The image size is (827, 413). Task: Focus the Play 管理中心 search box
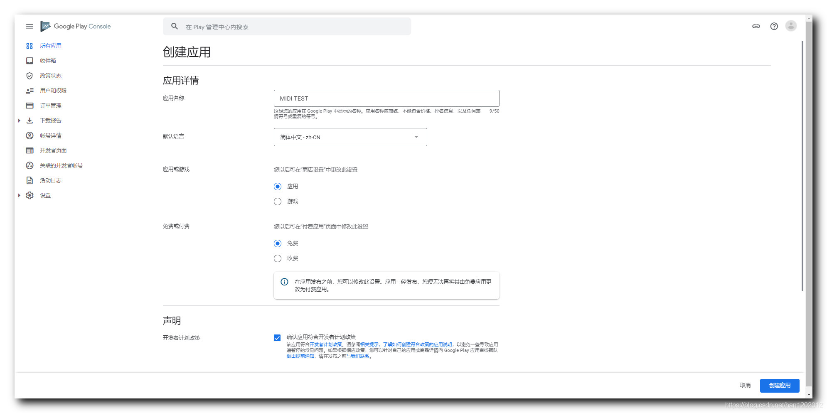tap(287, 27)
